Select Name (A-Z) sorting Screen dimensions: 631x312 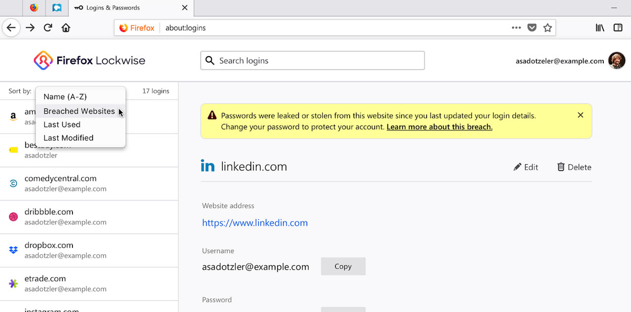click(x=65, y=96)
